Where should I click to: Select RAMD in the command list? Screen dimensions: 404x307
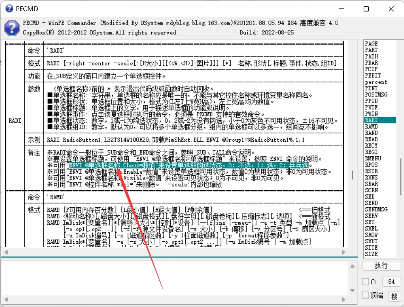point(371,127)
